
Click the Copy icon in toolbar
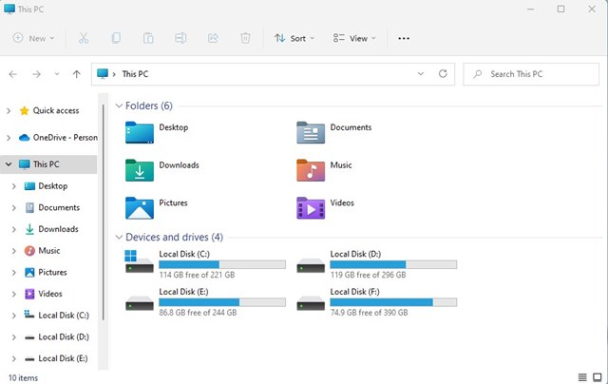point(116,38)
